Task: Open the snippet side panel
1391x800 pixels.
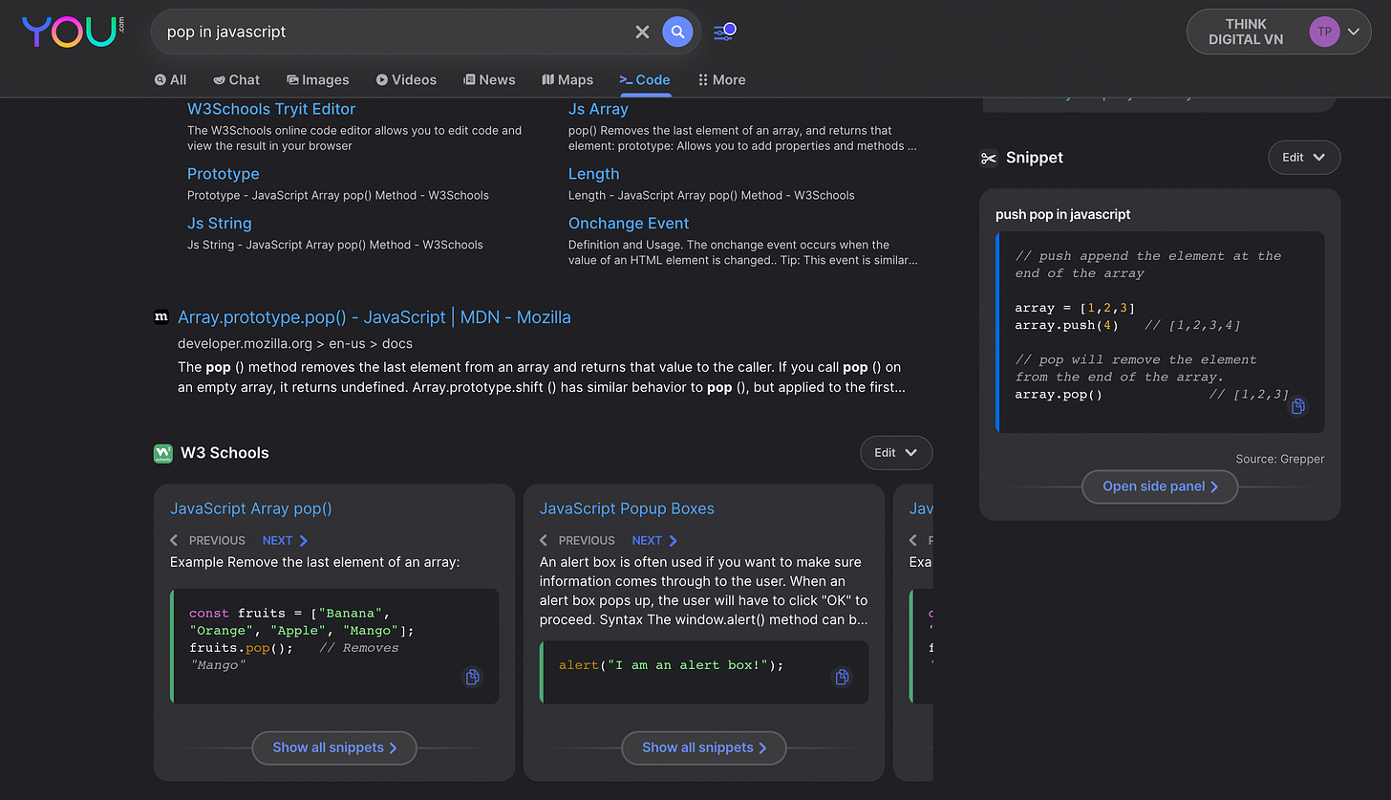Action: 1160,486
